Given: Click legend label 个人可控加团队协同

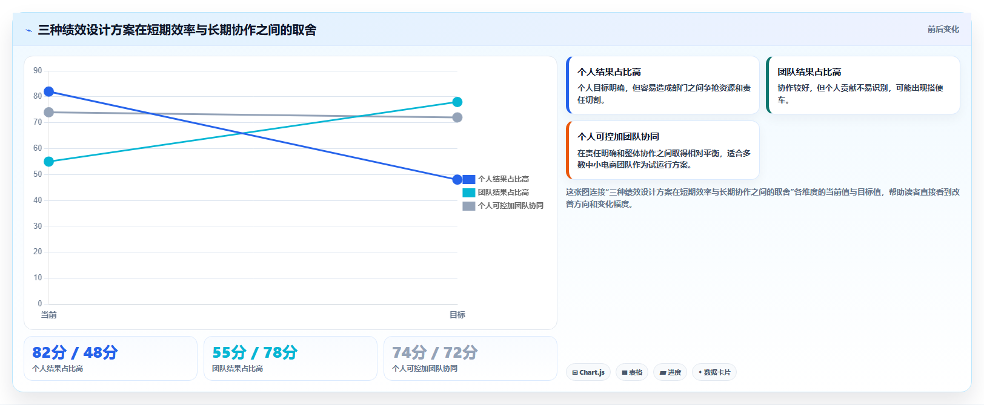Looking at the screenshot, I should tap(511, 206).
